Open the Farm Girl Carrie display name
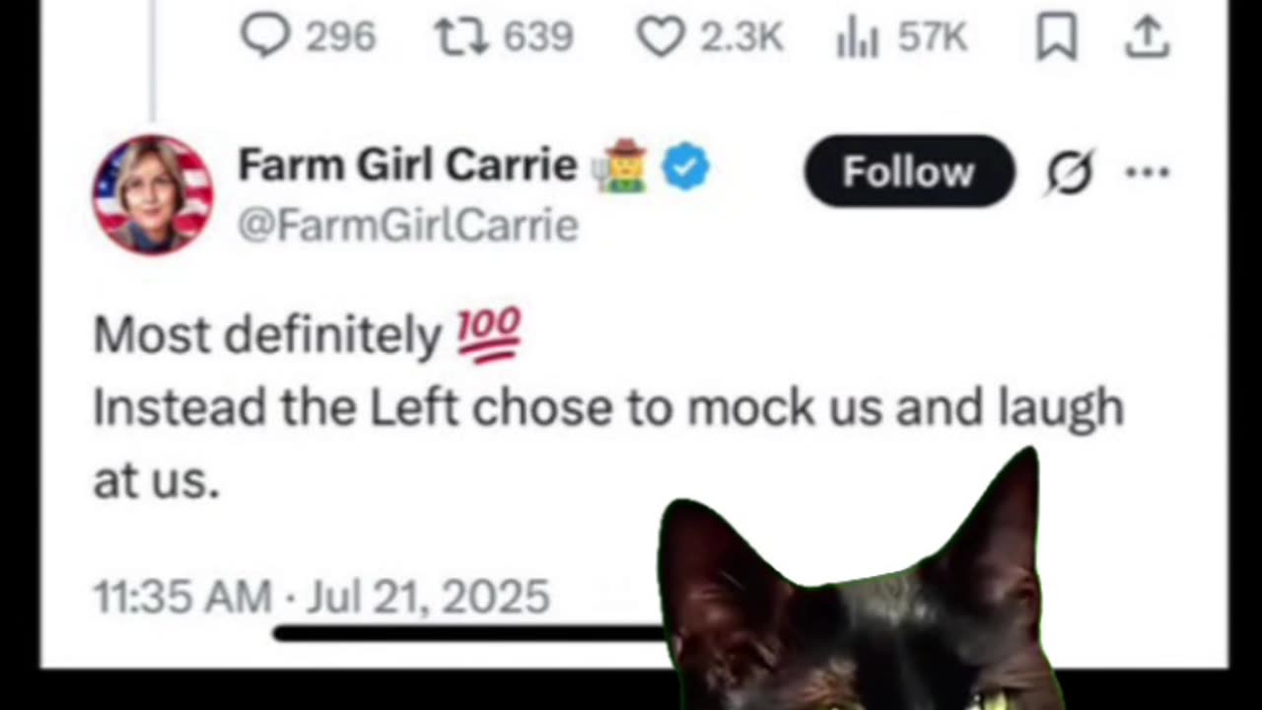 coord(407,165)
